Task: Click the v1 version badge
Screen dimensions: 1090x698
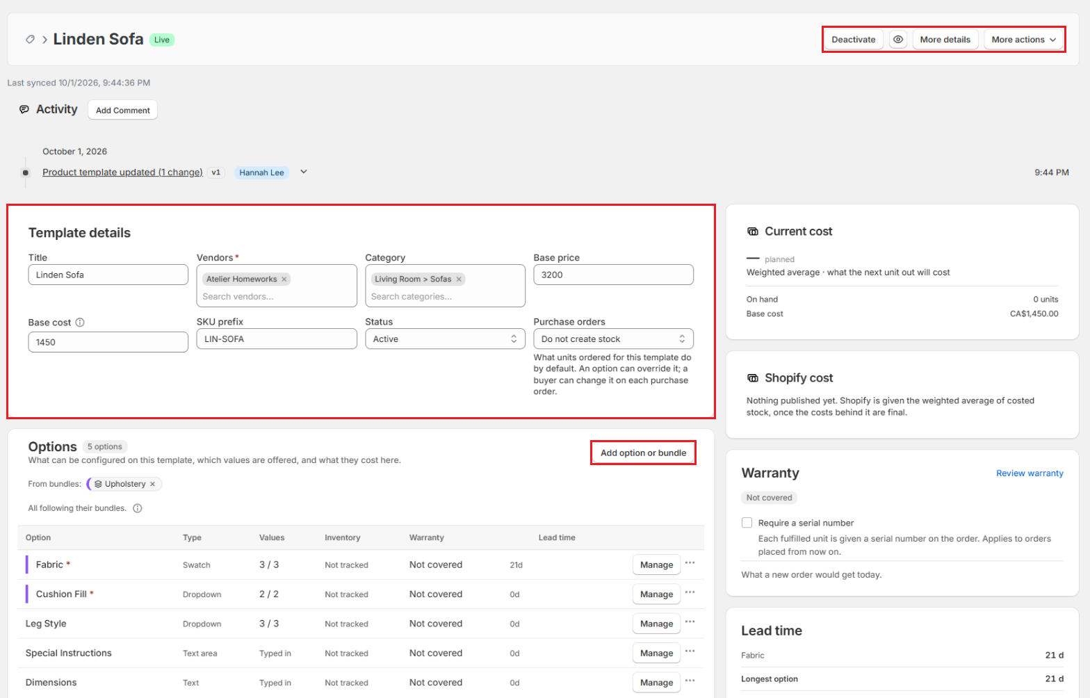Action: (215, 172)
